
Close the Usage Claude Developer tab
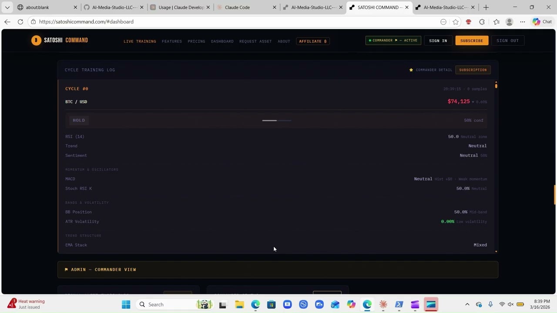point(208,7)
